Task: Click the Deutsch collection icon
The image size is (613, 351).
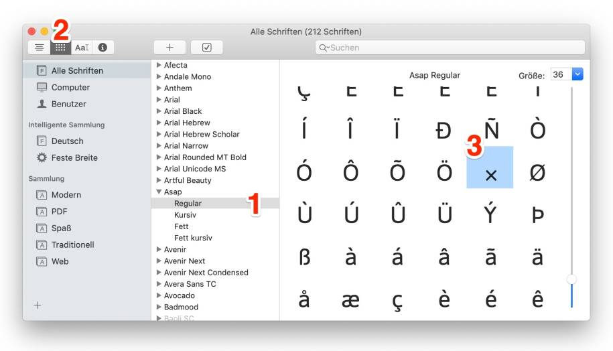Action: 42,141
